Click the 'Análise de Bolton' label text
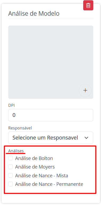The height and width of the screenshot is (205, 101). pyautogui.click(x=34, y=158)
